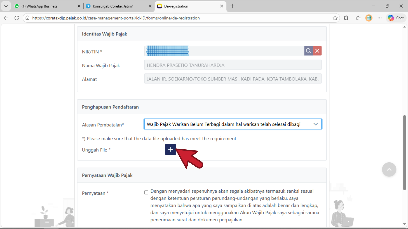Switch to Konsulgab Coretax Jatim1 tab
Viewport: 408px width, 229px height.
click(x=113, y=6)
